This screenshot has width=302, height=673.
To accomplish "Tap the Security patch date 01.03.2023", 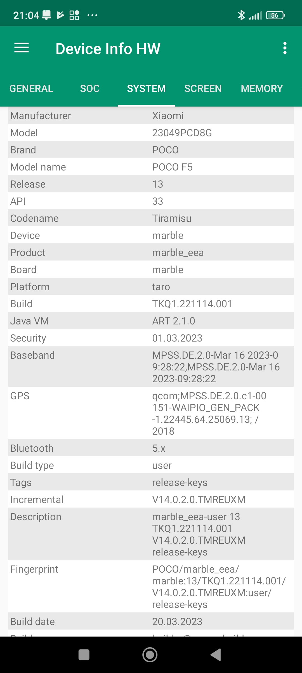I will coord(177,338).
